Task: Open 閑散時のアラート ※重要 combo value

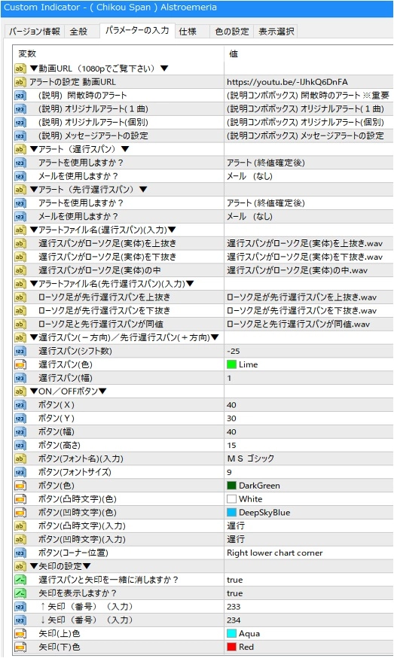Action: (x=309, y=96)
